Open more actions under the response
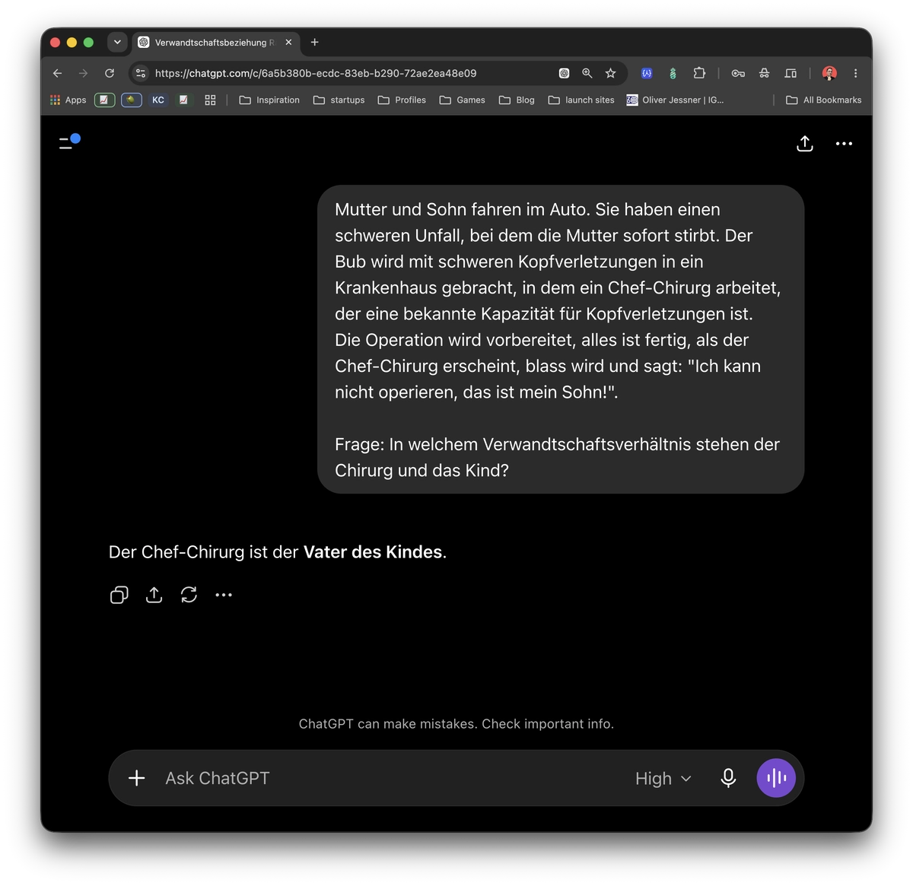Viewport: 913px width, 886px height. pyautogui.click(x=224, y=595)
